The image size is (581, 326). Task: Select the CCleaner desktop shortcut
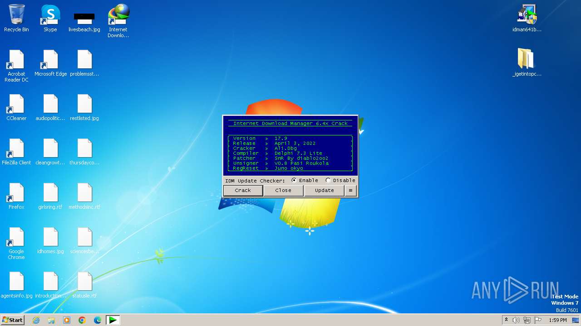pyautogui.click(x=16, y=108)
